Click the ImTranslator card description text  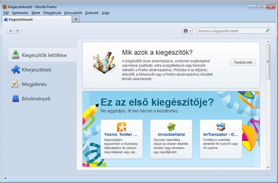tap(220, 144)
